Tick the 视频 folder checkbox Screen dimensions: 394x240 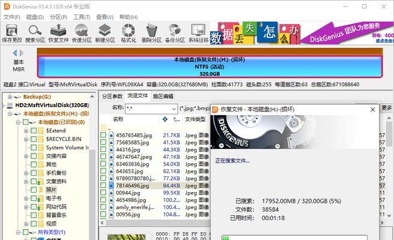coord(34,224)
